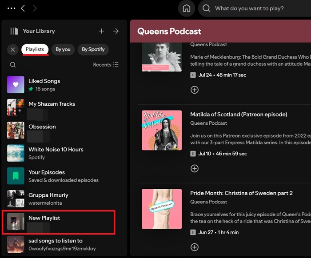Click the explicit E badge beside Jun 27
The height and width of the screenshot is (258, 311).
(193, 232)
